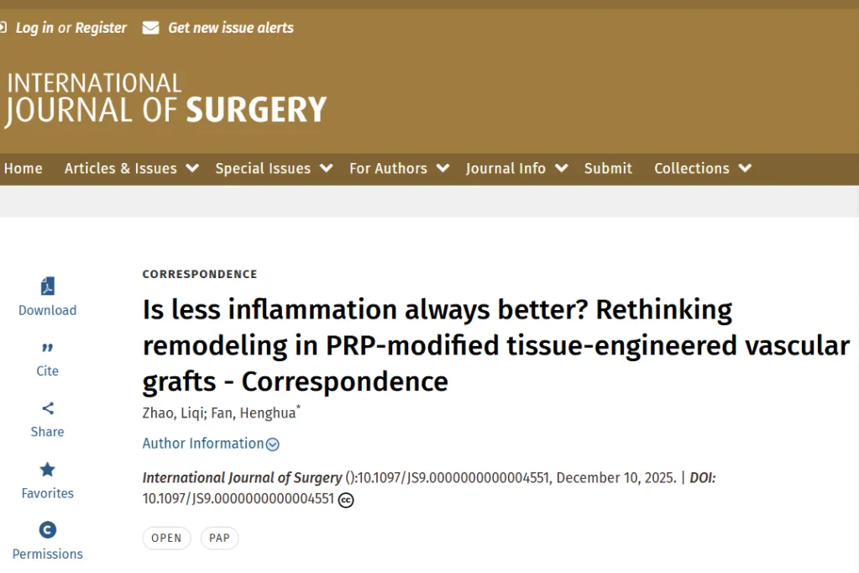Open the Collections dropdown
Viewport: 859px width, 573px height.
click(702, 168)
